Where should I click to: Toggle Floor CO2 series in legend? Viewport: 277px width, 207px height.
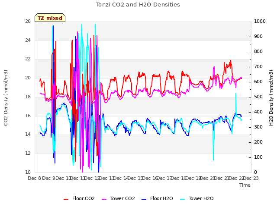pos(79,198)
